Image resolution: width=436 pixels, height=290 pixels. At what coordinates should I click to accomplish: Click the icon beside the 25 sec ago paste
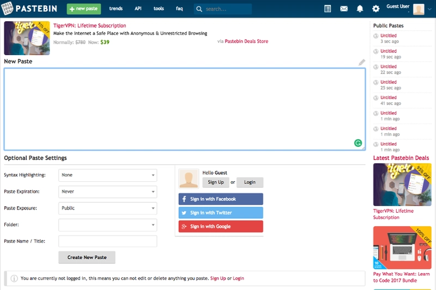376,82
